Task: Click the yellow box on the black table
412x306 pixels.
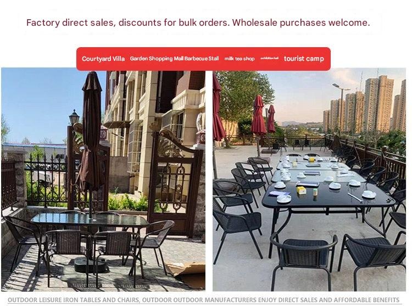Action: (x=301, y=190)
